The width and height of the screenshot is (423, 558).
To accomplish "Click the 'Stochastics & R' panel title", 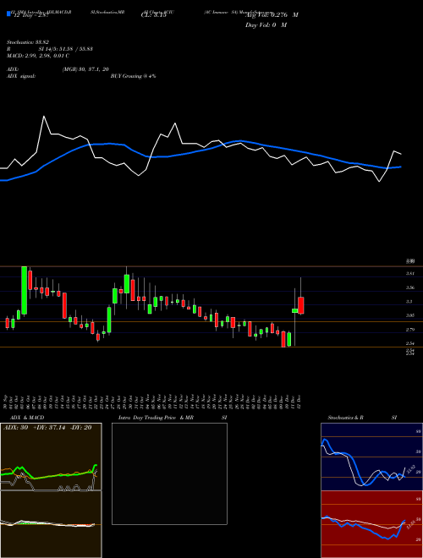I will [x=345, y=418].
